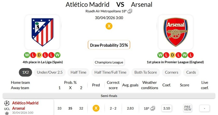Switch to the Under/Over 2.5 tab

point(50,72)
